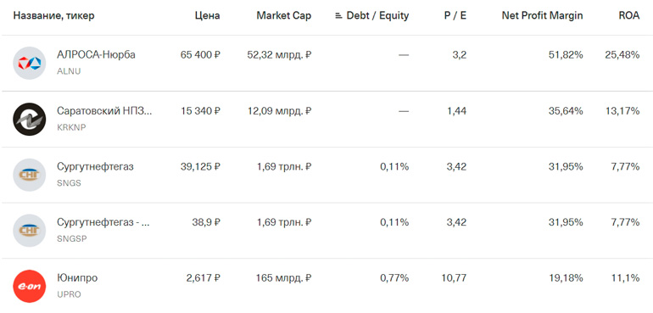Click the 65 400 ₽ price value
Viewport: 653px width, 313px height.
coord(200,54)
